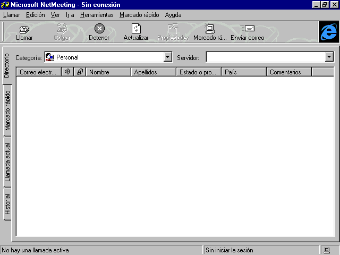The image size is (340, 255).
Task: Close the NetMeeting window
Action: [x=334, y=5]
